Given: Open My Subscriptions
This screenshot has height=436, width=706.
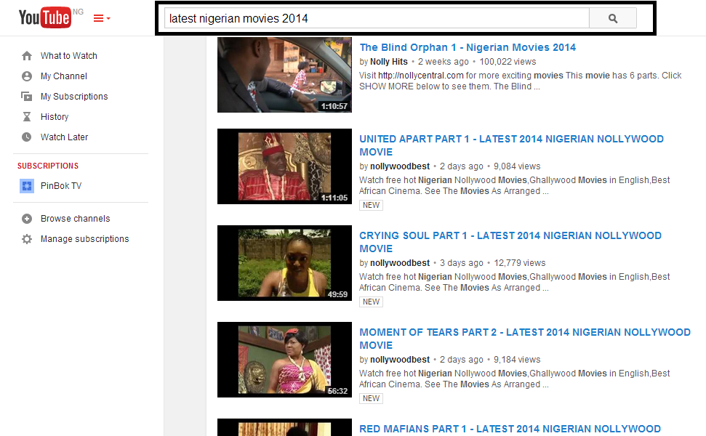Looking at the screenshot, I should 74,97.
